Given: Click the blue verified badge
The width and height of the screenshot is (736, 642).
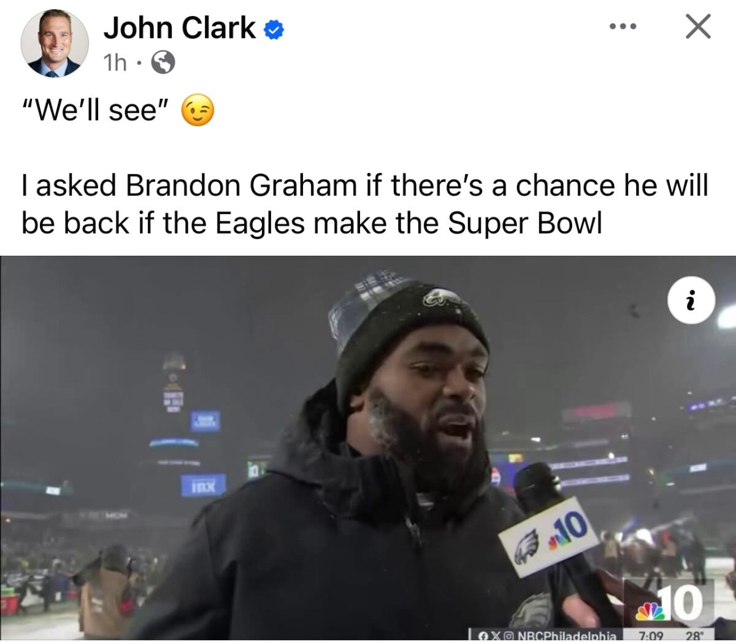Looking at the screenshot, I should pos(274,29).
